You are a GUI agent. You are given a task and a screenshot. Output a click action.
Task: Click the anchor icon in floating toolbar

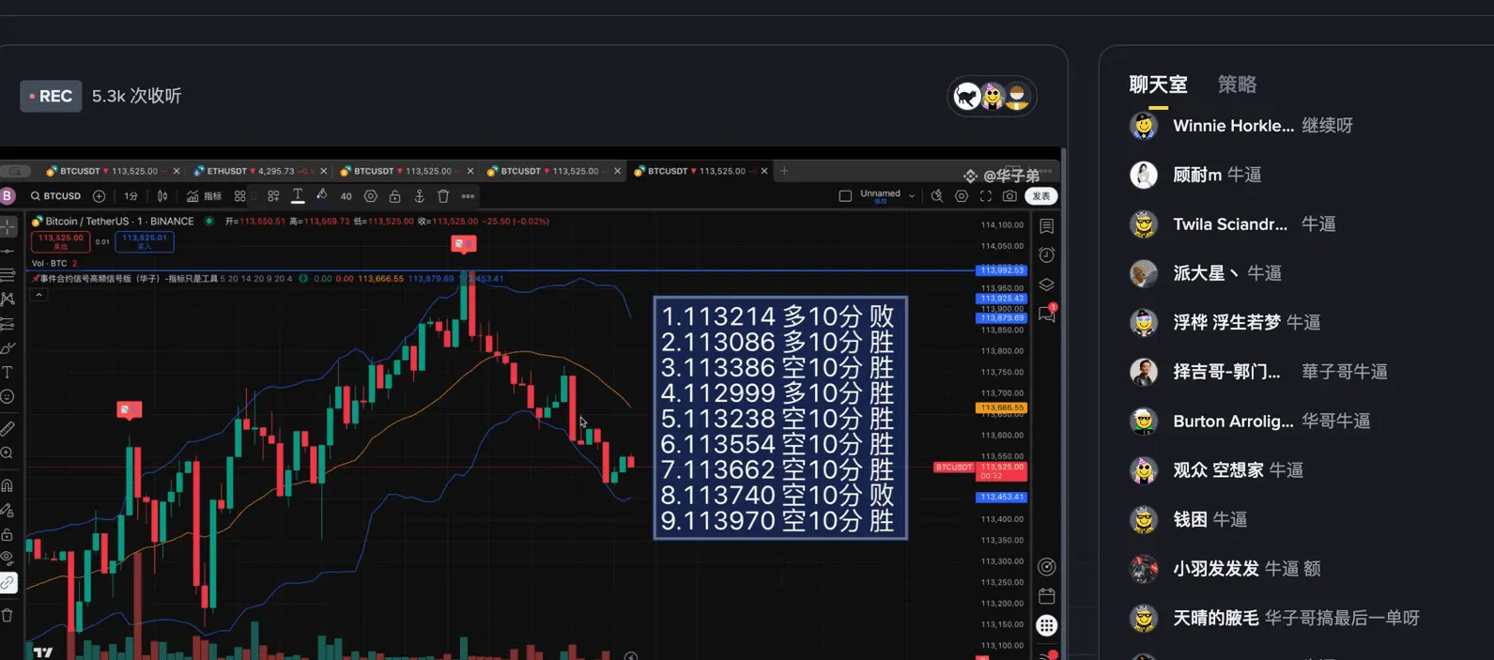click(420, 196)
